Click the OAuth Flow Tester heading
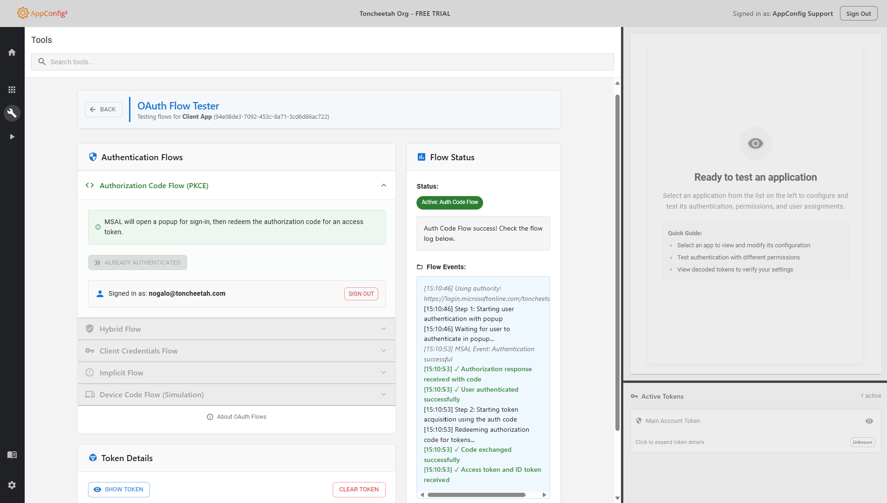The image size is (887, 503). point(178,106)
